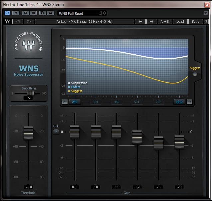Close the WNS Stereo plugin window
The height and width of the screenshot is (201, 212).
click(207, 5)
